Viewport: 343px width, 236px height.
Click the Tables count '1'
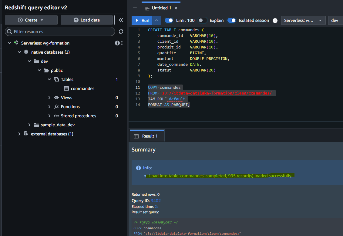pyautogui.click(x=116, y=79)
